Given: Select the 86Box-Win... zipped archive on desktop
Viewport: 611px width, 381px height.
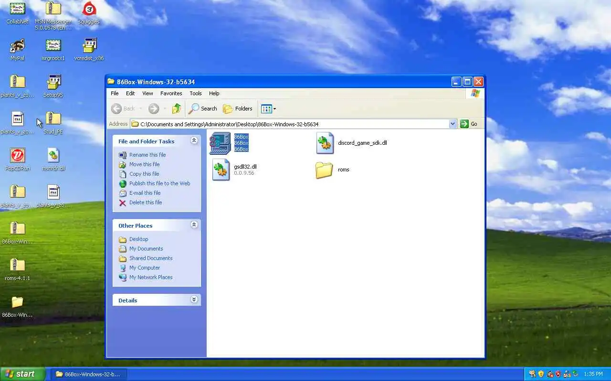Looking at the screenshot, I should pos(18,233).
